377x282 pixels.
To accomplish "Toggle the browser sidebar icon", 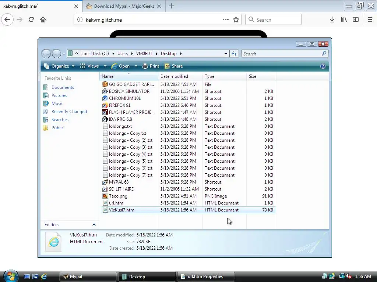I will tap(356, 20).
